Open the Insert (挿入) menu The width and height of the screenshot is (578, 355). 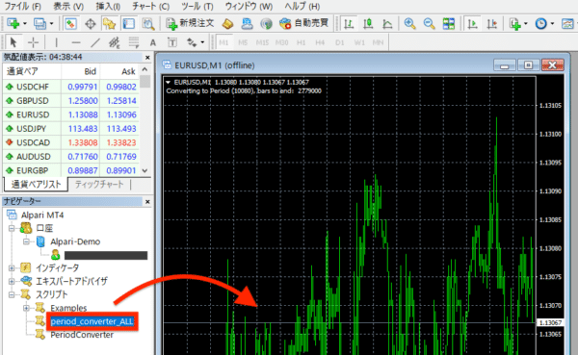(108, 7)
